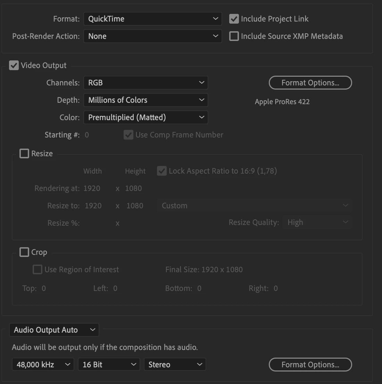Open the Channels dropdown set to RGB
This screenshot has height=384, width=382.
[x=146, y=83]
